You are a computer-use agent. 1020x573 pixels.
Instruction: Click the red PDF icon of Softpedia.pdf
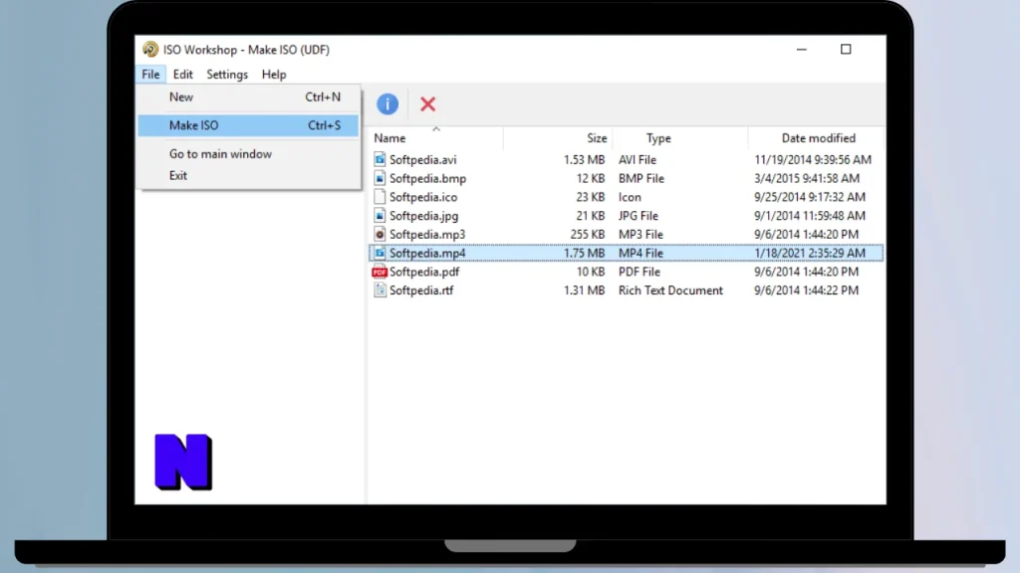(380, 272)
